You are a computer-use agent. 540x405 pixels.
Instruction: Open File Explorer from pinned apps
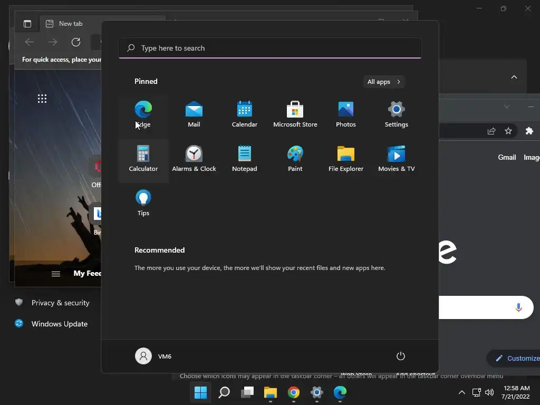coord(346,159)
